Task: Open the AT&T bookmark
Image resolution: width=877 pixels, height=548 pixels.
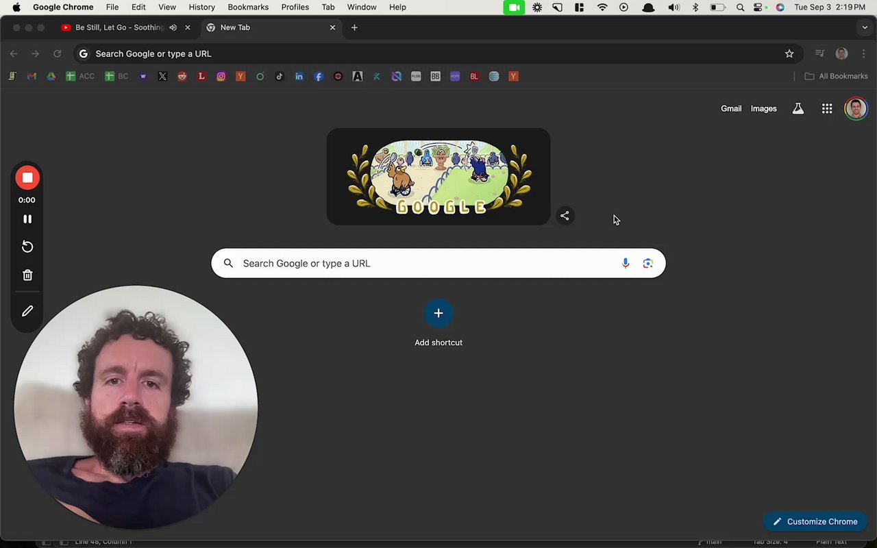Action: point(494,76)
